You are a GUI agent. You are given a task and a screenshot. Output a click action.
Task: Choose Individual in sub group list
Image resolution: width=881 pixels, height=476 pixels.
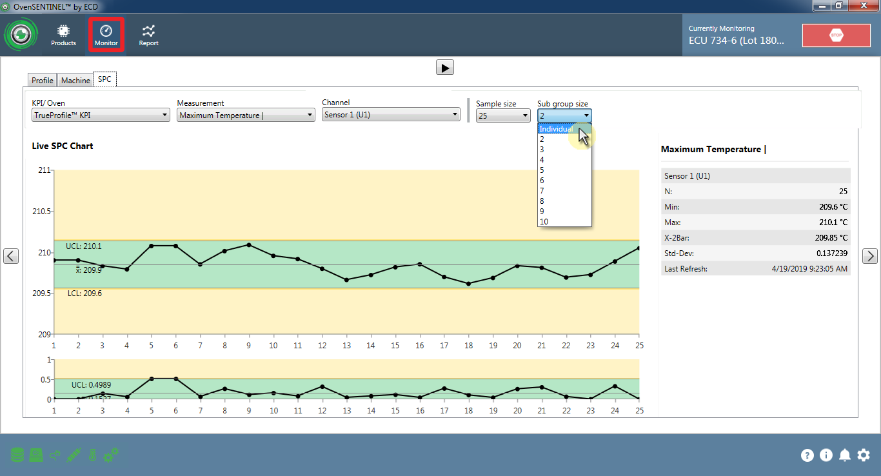(564, 129)
